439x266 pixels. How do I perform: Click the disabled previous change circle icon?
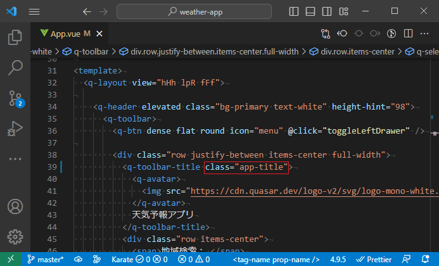click(359, 34)
